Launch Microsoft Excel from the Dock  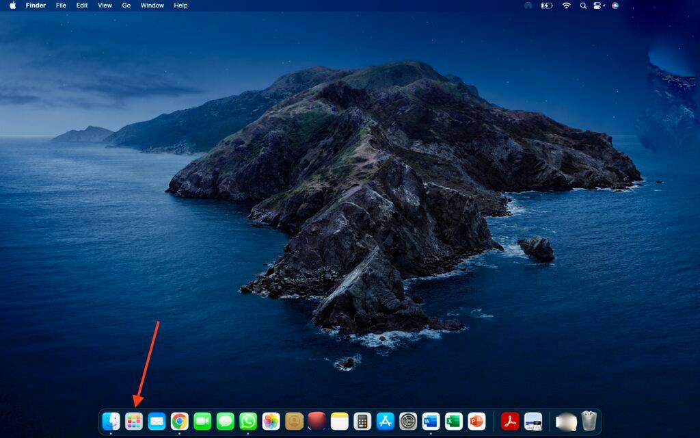[454, 421]
